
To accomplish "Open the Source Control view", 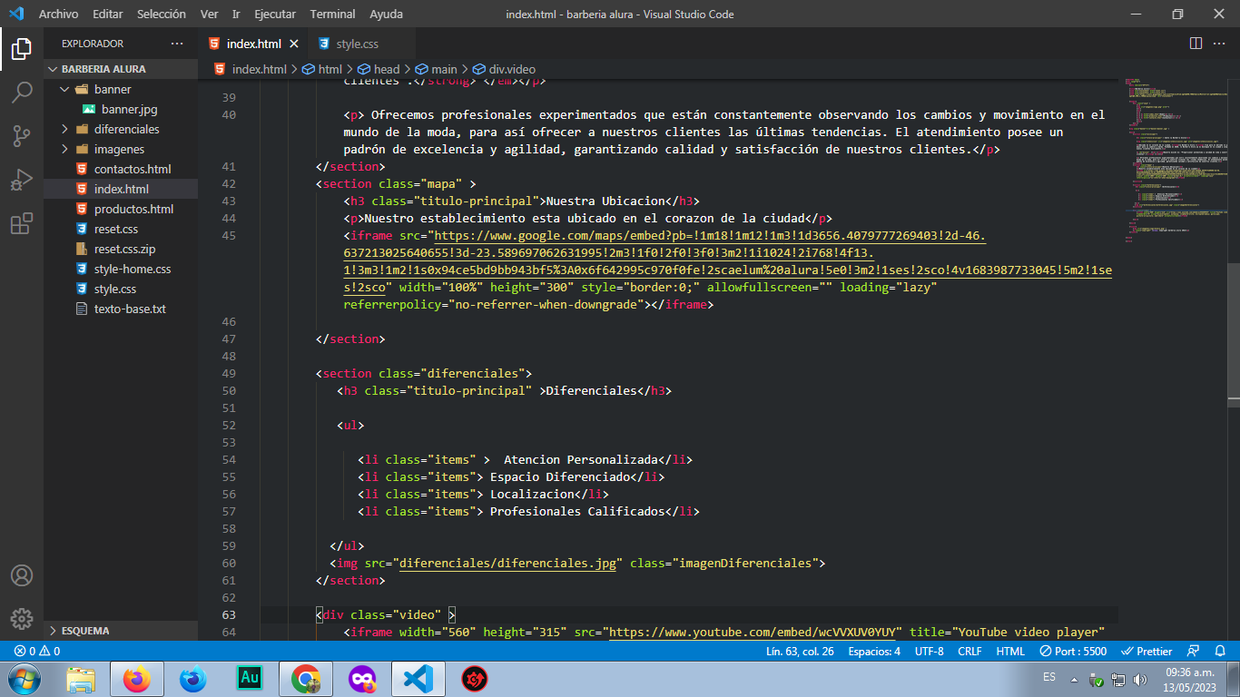I will point(22,136).
